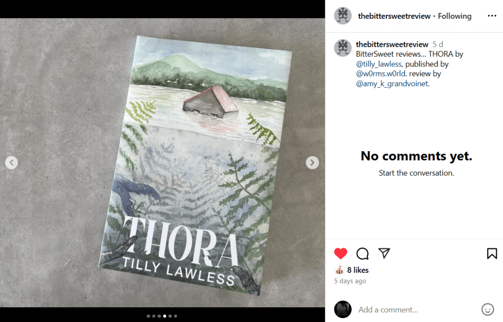Go to previous carousel image arrow
Screen dimensions: 503x322
pyautogui.click(x=11, y=162)
